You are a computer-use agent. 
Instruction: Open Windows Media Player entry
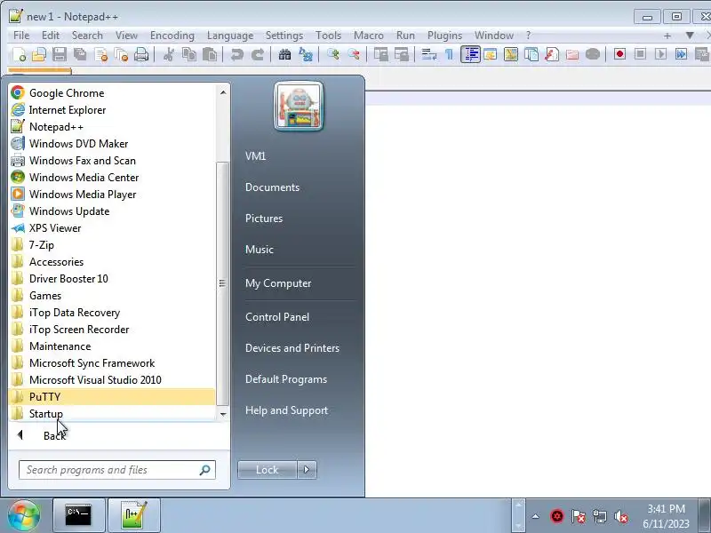point(112,195)
